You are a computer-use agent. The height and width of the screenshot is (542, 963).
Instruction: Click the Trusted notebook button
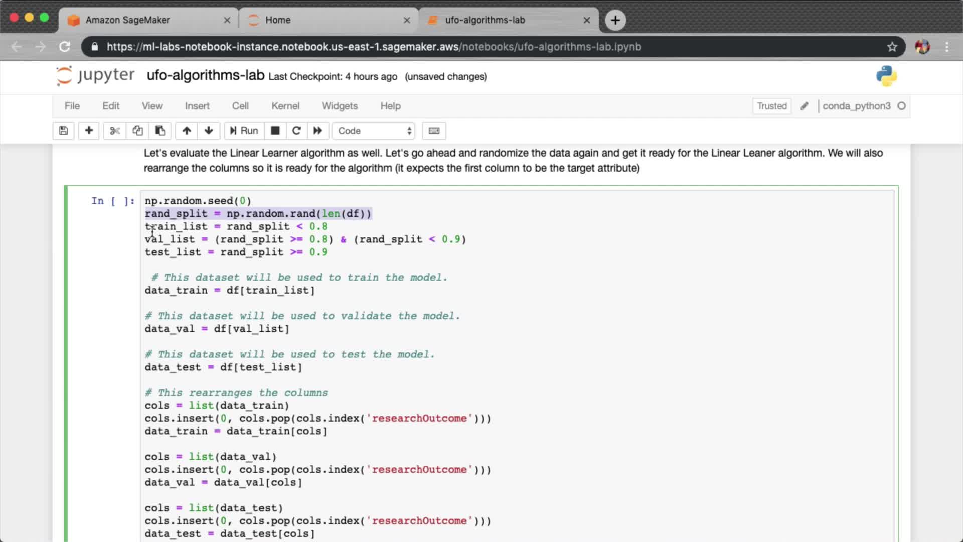(x=771, y=106)
